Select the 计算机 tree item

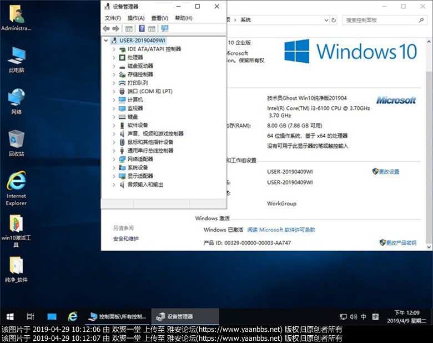pos(135,100)
